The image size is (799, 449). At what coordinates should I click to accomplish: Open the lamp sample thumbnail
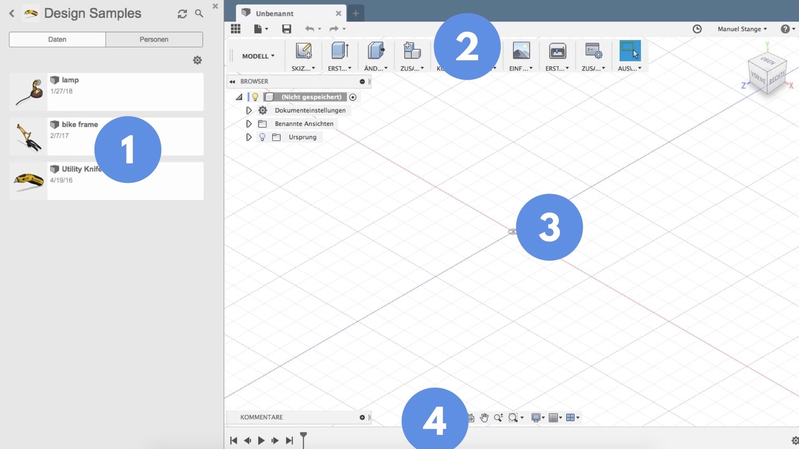(x=28, y=92)
